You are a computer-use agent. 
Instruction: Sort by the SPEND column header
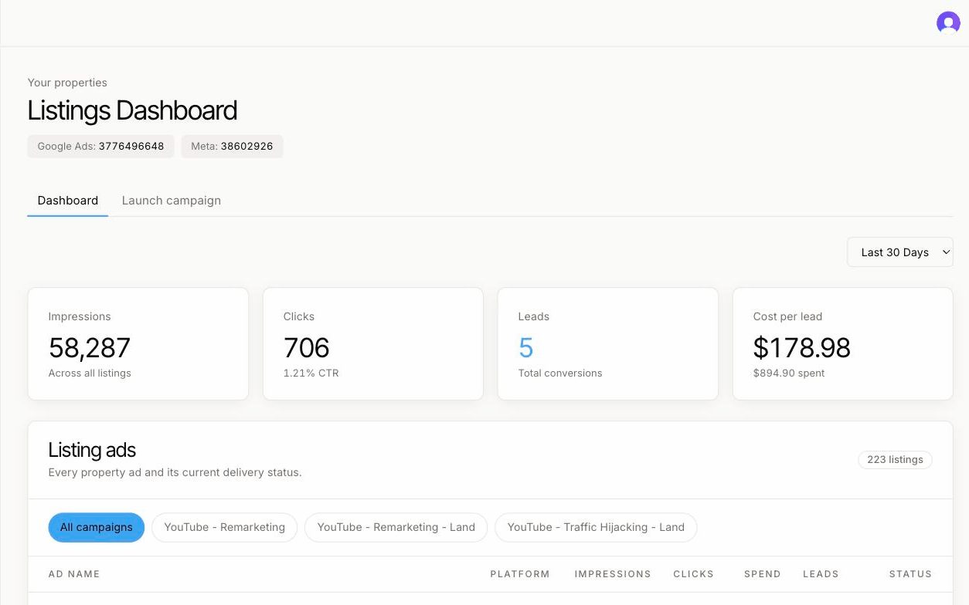point(763,574)
